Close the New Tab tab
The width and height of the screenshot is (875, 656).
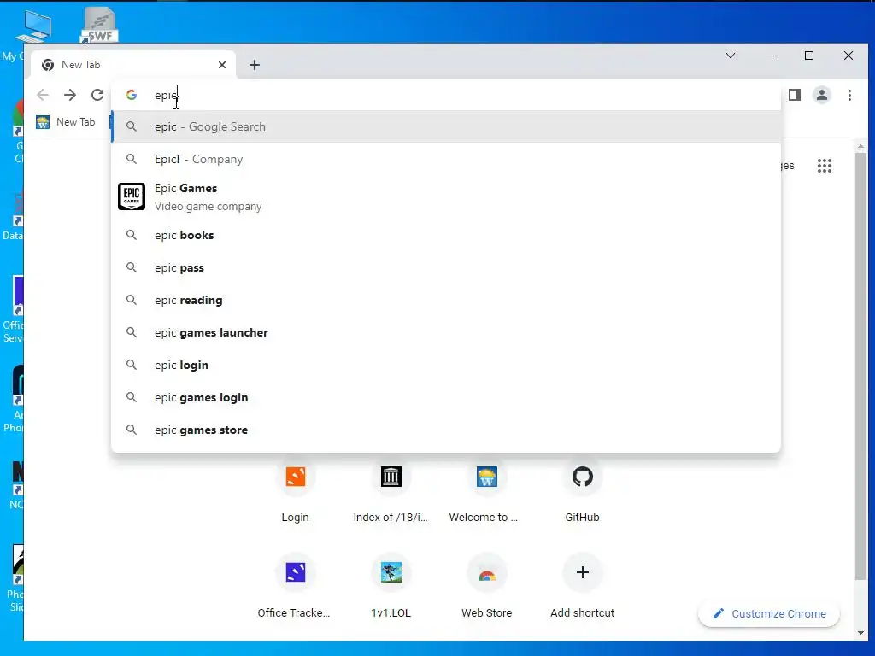click(222, 65)
